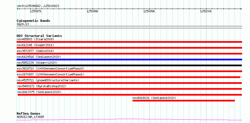The width and height of the screenshot is (250, 123).
Task: Click the red bar under nsv612148
Action: (129, 48)
